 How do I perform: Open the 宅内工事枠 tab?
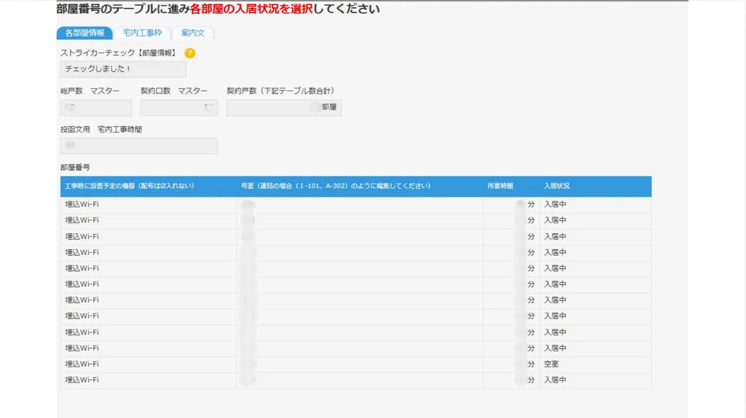(x=142, y=33)
